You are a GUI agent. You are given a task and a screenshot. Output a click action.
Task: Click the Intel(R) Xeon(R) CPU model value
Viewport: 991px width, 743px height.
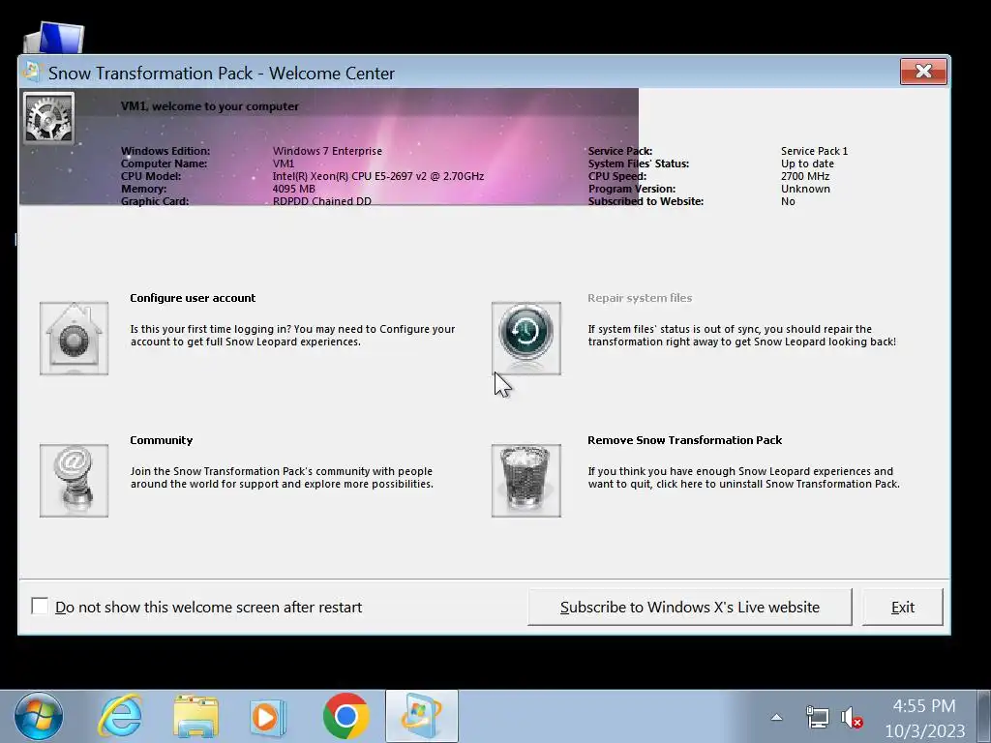(378, 176)
